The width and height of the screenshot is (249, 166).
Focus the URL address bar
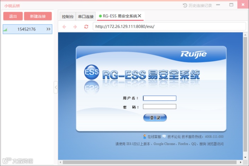169,26
